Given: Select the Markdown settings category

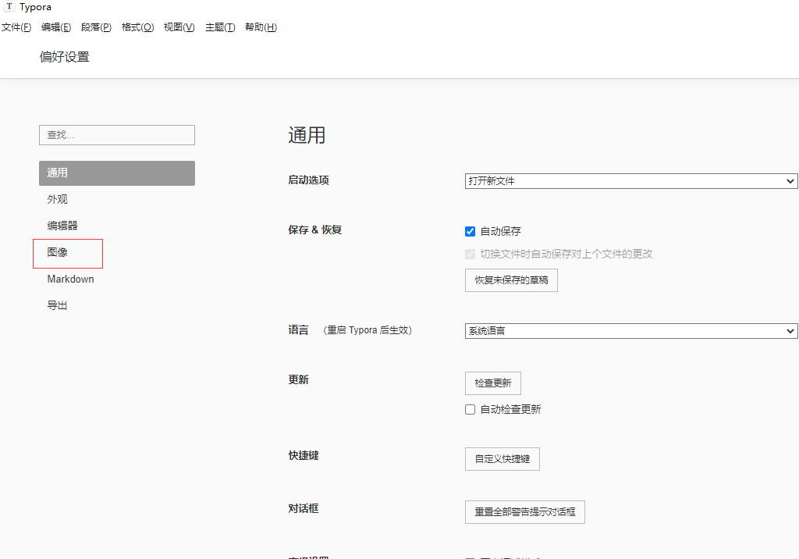Looking at the screenshot, I should (x=70, y=279).
